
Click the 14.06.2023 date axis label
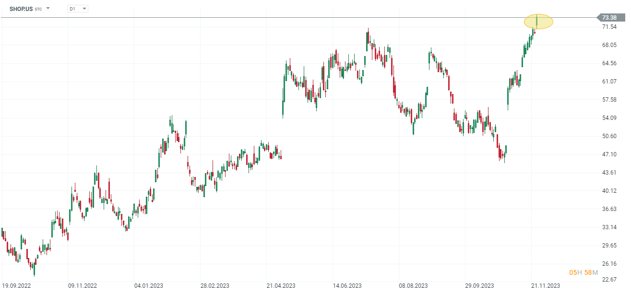(x=347, y=286)
